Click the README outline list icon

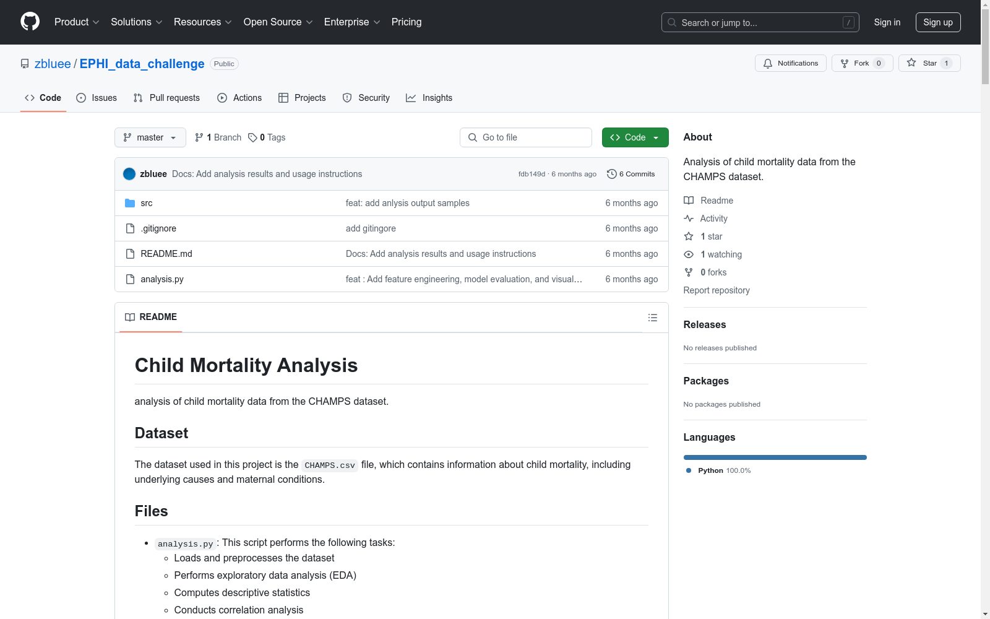653,318
